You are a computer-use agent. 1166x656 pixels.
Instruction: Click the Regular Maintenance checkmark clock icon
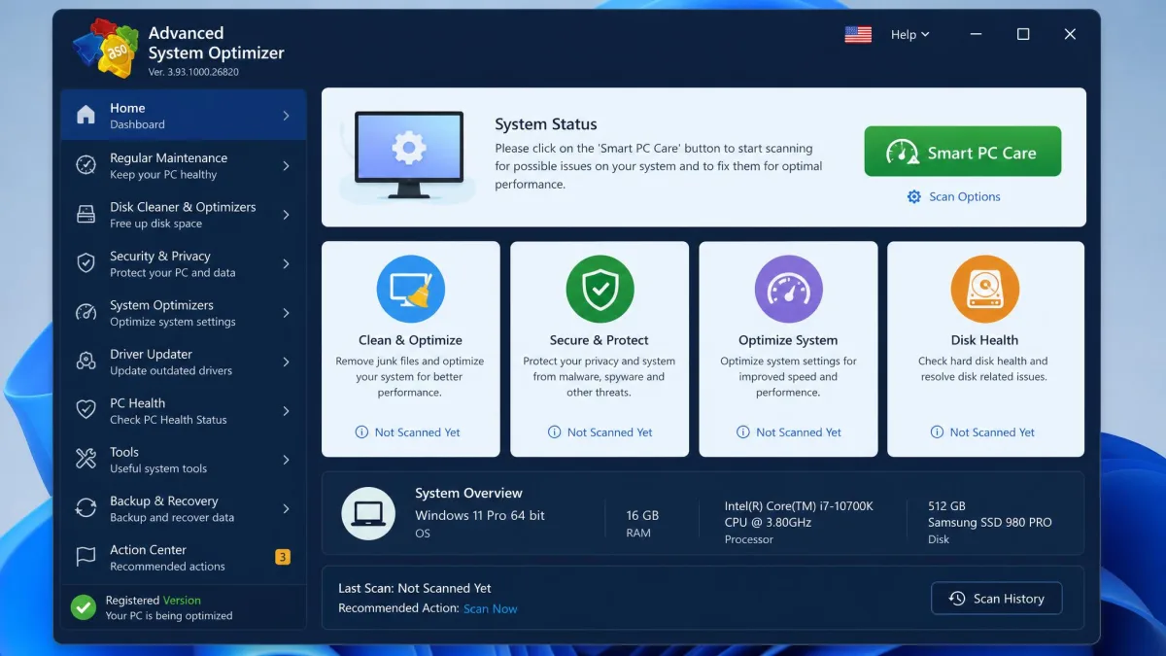coord(86,165)
